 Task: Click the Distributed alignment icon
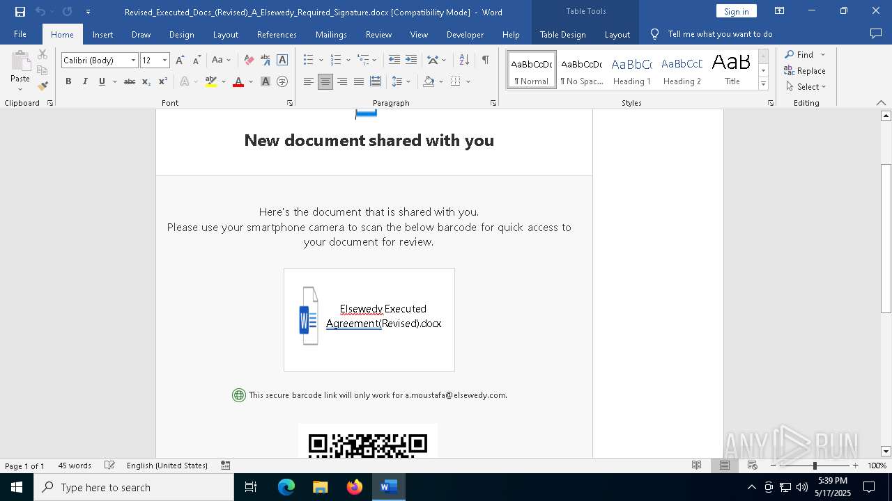click(376, 81)
